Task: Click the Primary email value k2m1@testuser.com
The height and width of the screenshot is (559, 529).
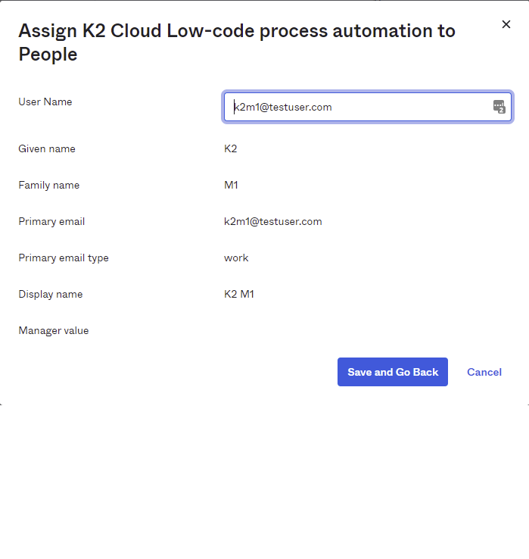Action: (x=273, y=221)
